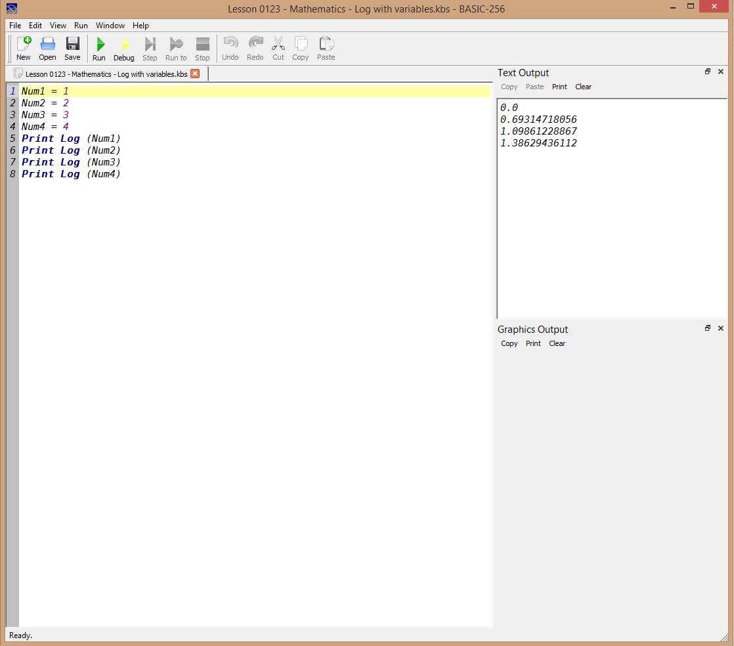Viewport: 734px width, 646px height.
Task: Open a file with the Open icon
Action: pos(47,49)
